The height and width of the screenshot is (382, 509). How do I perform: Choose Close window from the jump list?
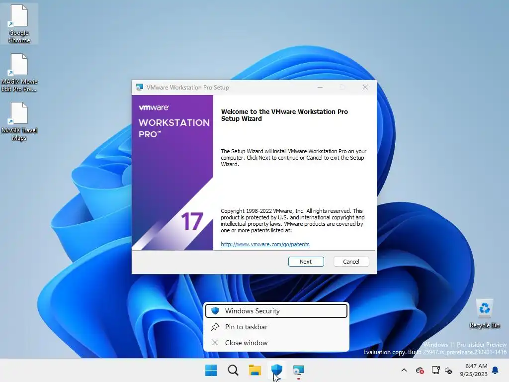276,343
